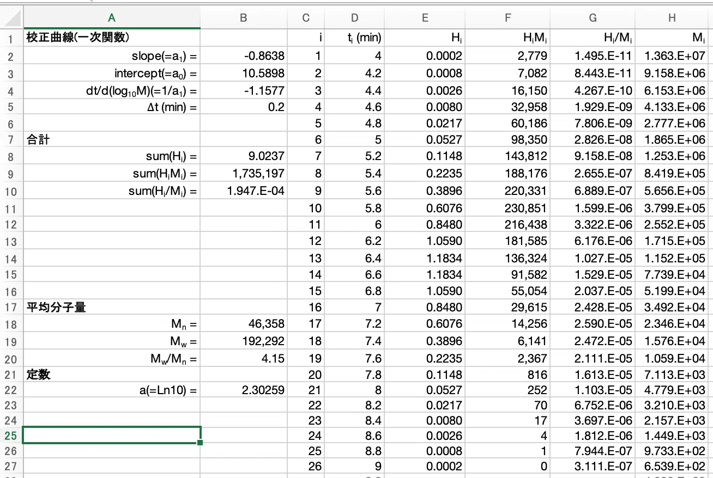713x478 pixels.
Task: Select column B header
Action: [244, 18]
